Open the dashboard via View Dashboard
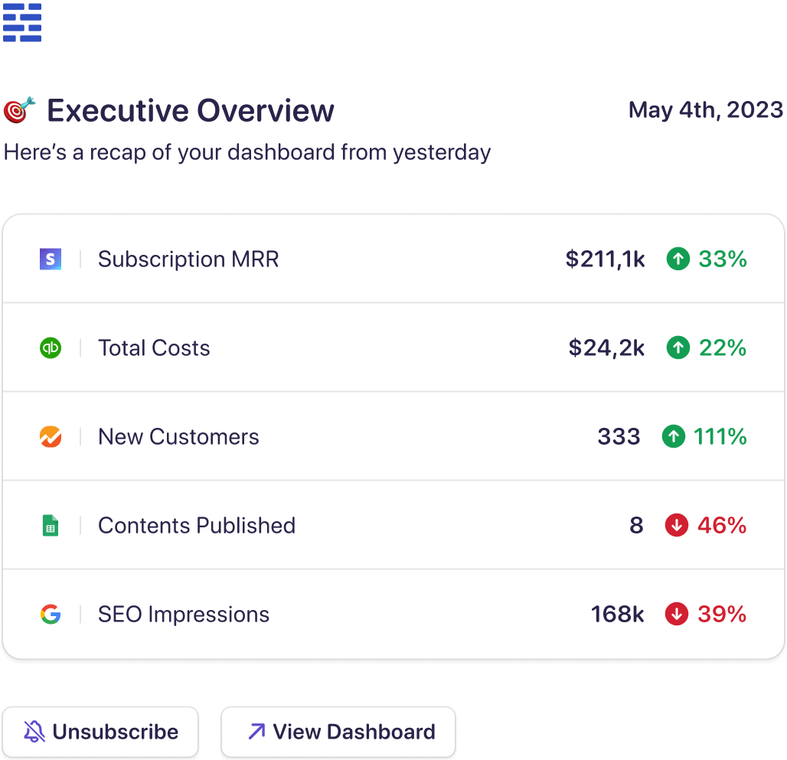The width and height of the screenshot is (787, 760). tap(337, 732)
